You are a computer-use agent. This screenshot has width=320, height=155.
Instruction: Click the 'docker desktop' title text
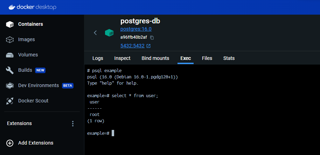coord(36,7)
